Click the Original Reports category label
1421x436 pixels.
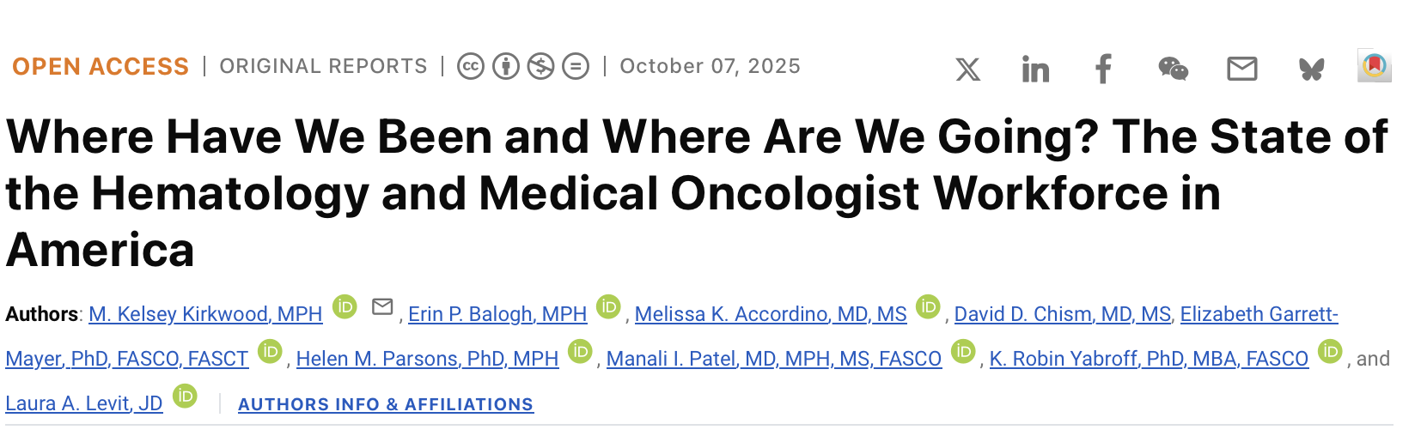(x=323, y=66)
